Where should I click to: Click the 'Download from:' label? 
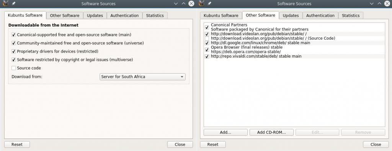(x=27, y=77)
